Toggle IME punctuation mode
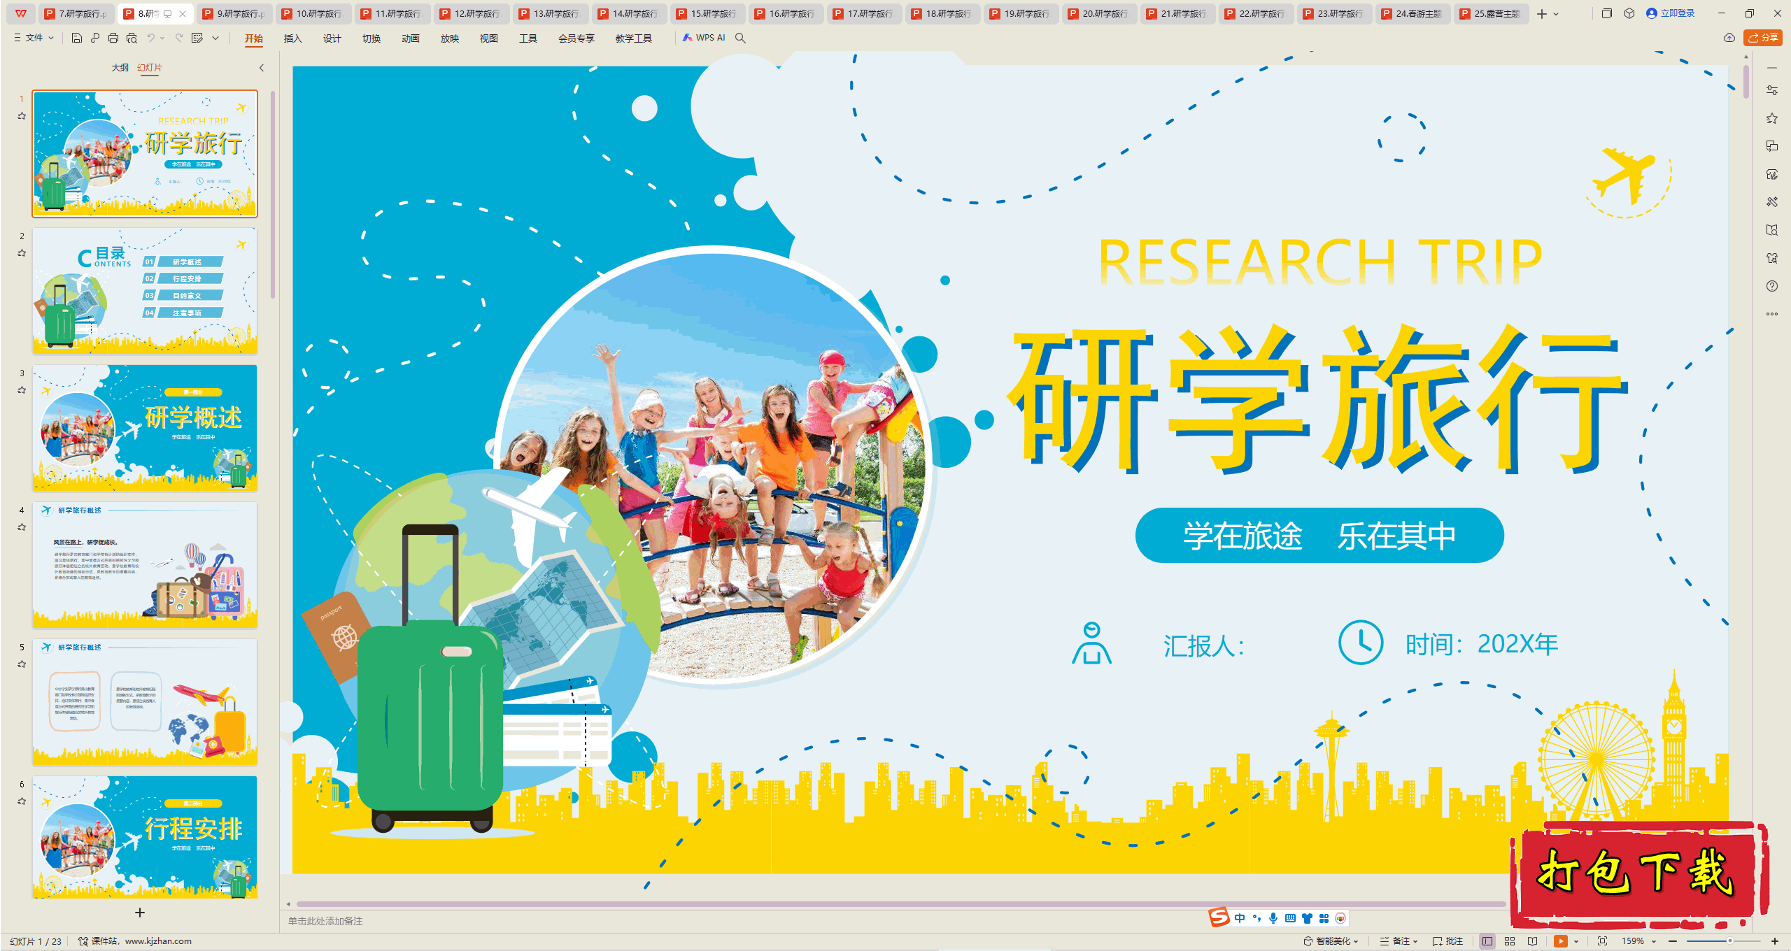 click(x=1256, y=918)
